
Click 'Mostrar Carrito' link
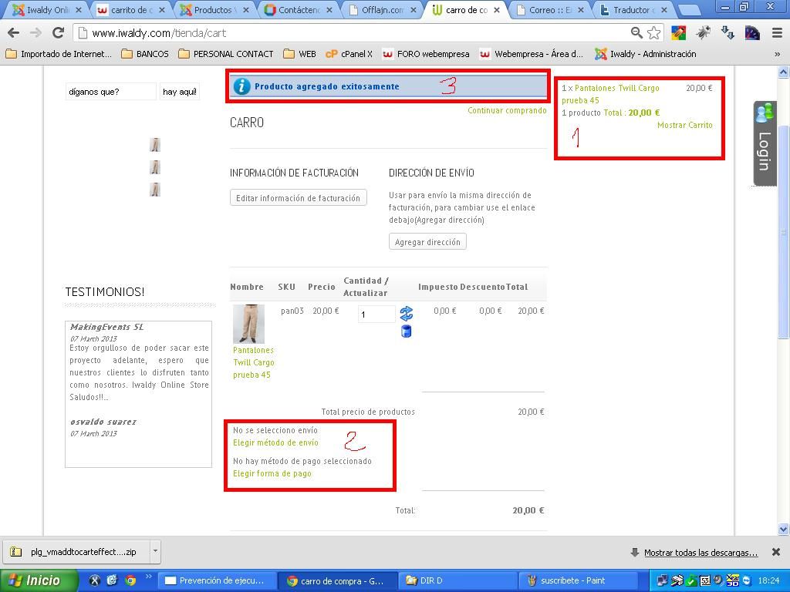click(x=685, y=125)
